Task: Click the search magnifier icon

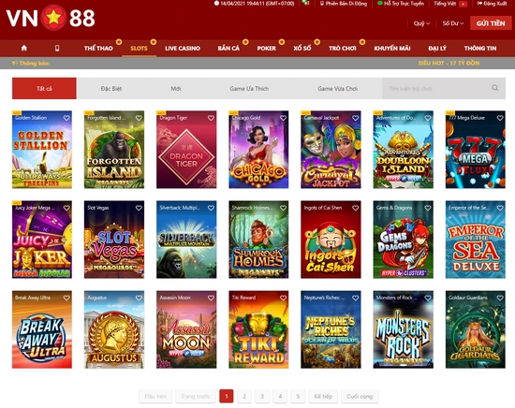Action: [495, 88]
